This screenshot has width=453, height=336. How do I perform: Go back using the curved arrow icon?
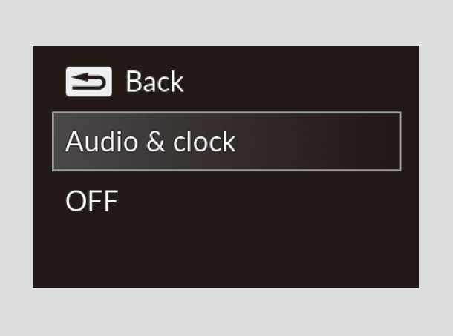[89, 82]
